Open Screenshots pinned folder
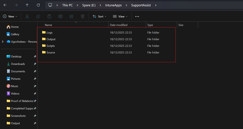 16,116
